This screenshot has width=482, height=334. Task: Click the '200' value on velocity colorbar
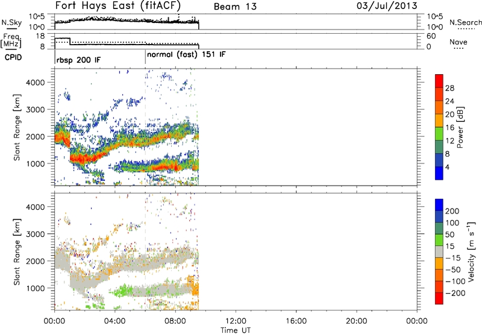tap(452, 211)
